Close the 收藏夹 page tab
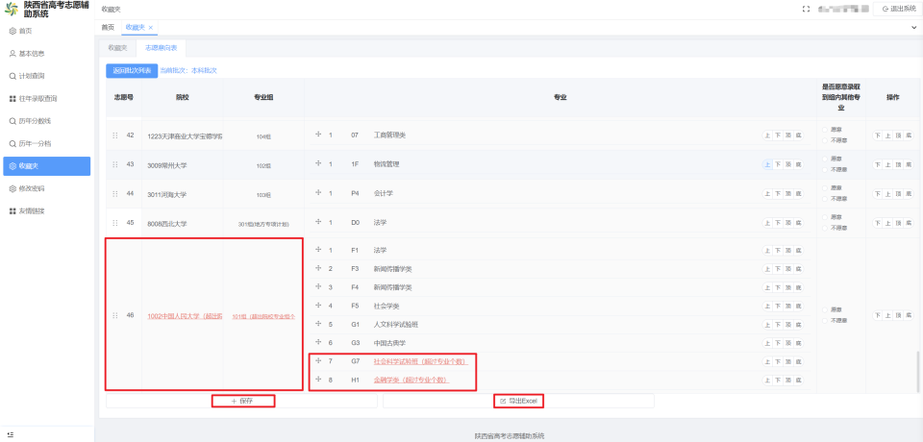 151,28
